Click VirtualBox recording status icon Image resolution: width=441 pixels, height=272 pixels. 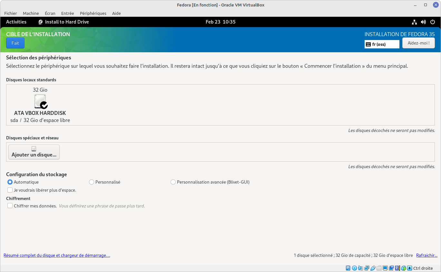(391, 268)
